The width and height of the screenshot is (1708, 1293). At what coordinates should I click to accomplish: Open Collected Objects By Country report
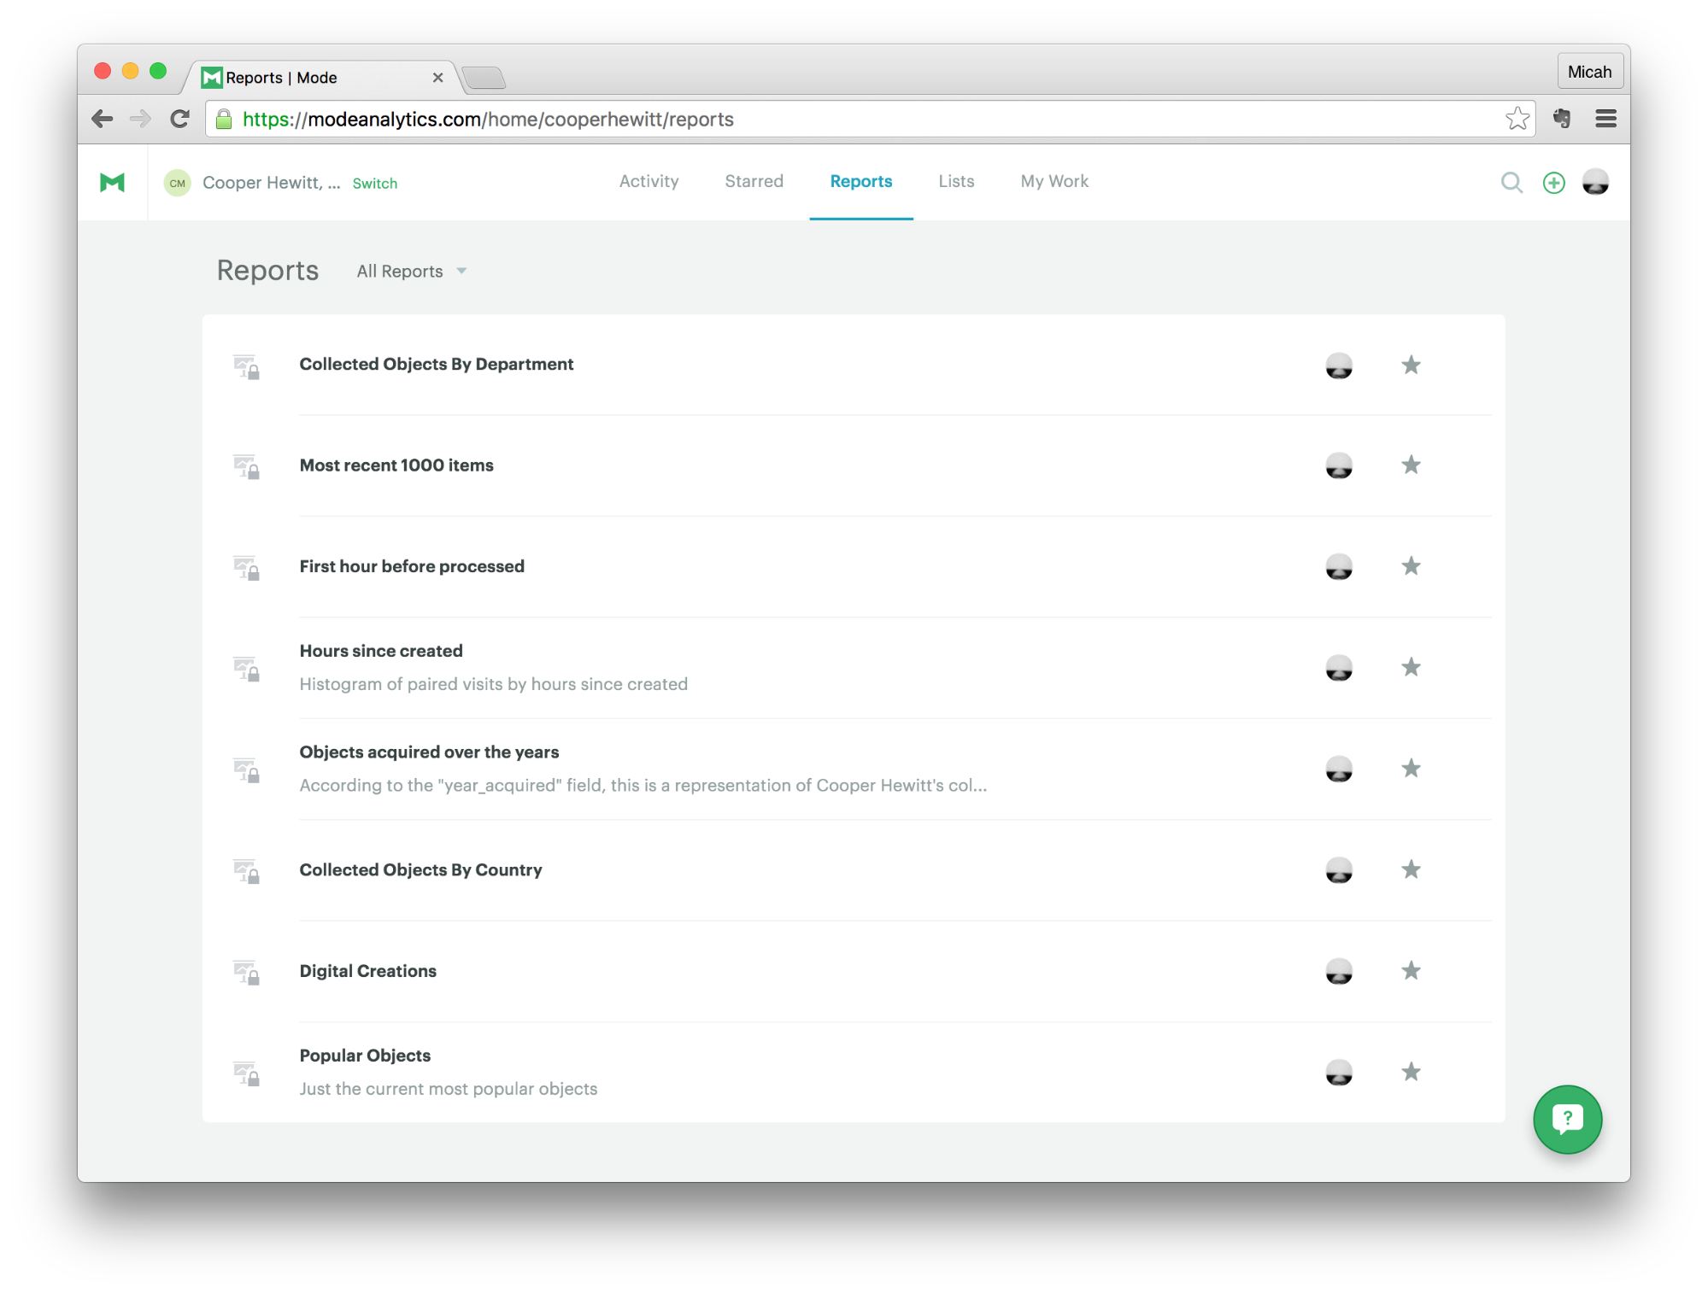coord(420,869)
